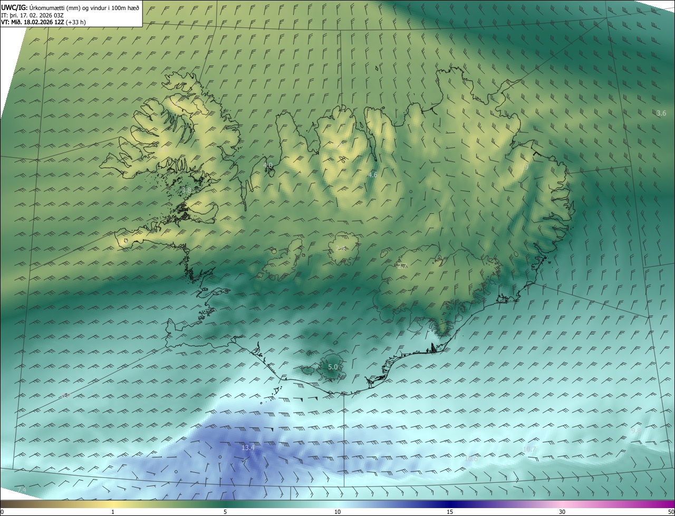Click the "1" tick label on the legend
The height and width of the screenshot is (516, 675).
point(113,512)
